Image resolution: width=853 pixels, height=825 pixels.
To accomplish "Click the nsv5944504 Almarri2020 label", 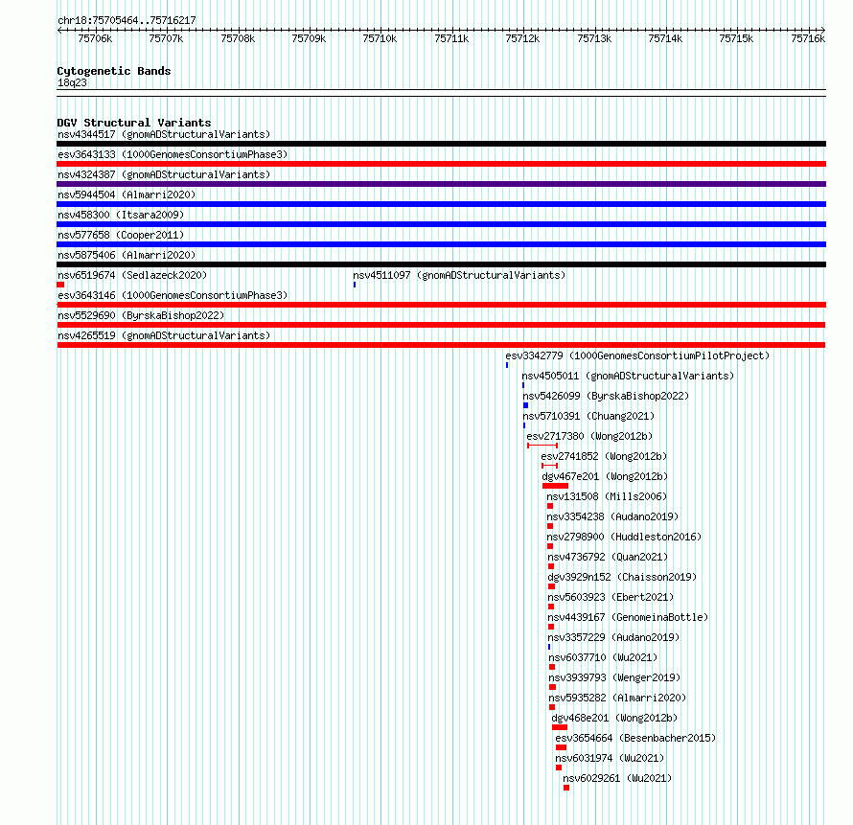I will click(x=127, y=195).
